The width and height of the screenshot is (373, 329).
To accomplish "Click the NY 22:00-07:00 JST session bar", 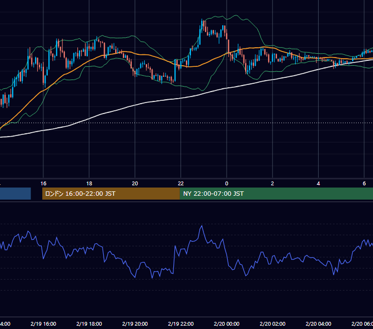I will [x=276, y=194].
